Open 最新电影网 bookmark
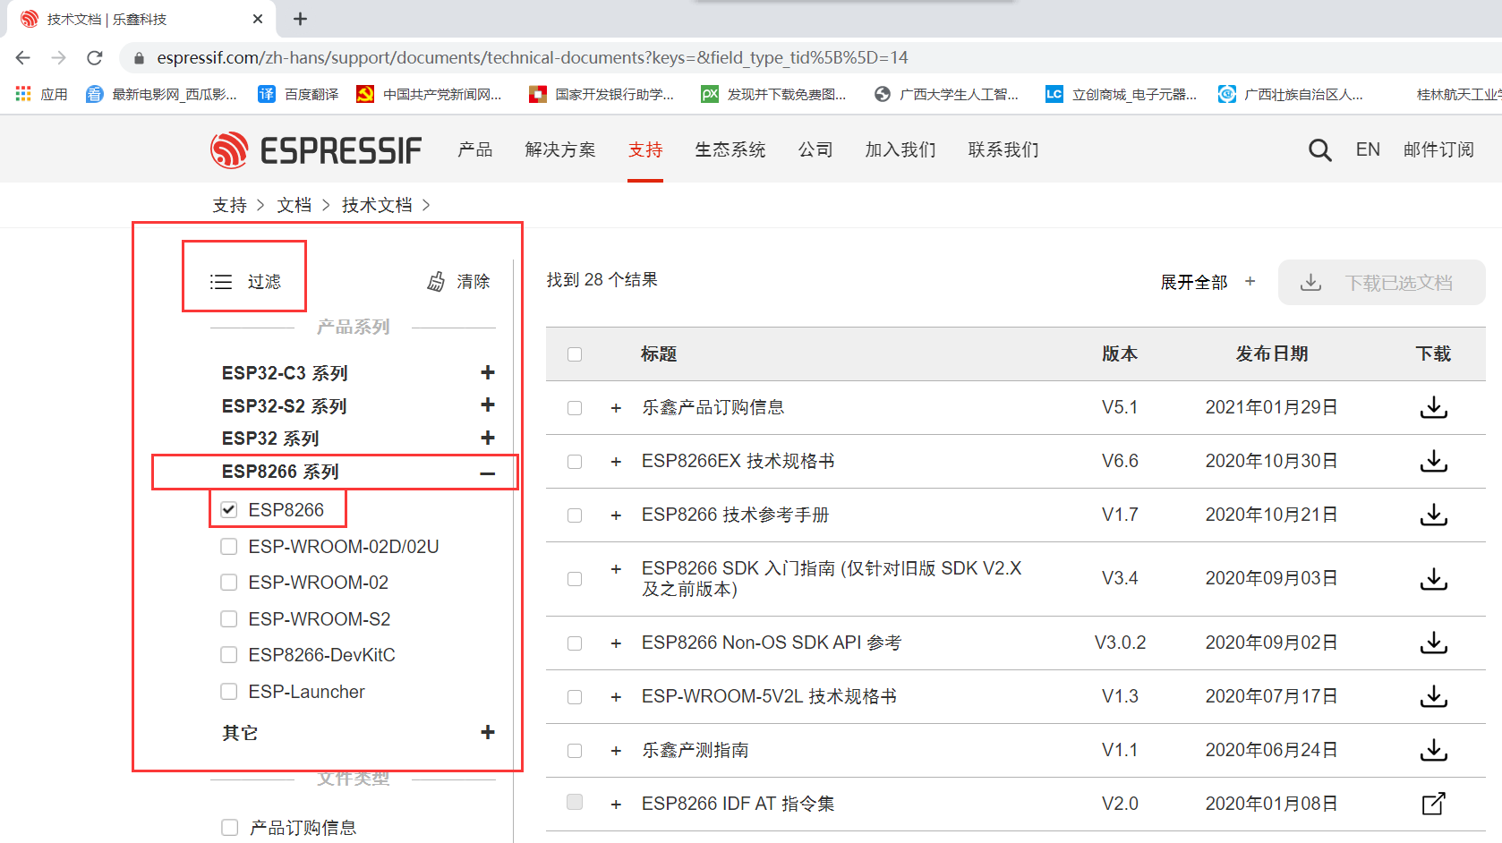The height and width of the screenshot is (843, 1502). 161,94
